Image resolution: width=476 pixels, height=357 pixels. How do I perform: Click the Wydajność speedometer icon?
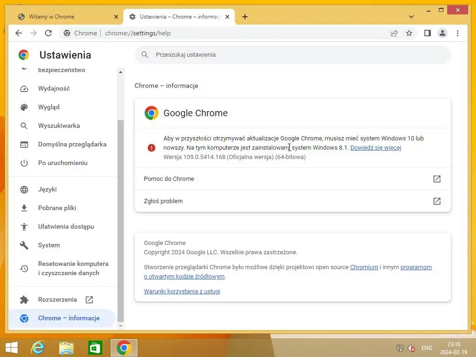24,89
